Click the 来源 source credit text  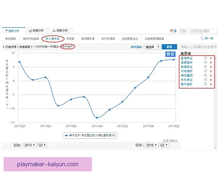click(x=170, y=141)
